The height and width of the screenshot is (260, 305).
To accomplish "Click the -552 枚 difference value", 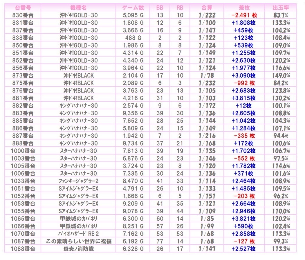I will coord(244,158).
